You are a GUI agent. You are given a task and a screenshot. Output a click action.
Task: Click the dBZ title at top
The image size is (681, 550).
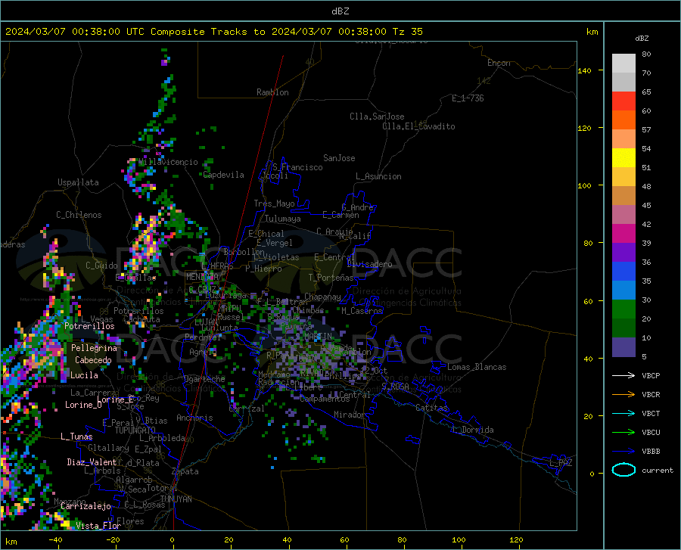pos(340,11)
